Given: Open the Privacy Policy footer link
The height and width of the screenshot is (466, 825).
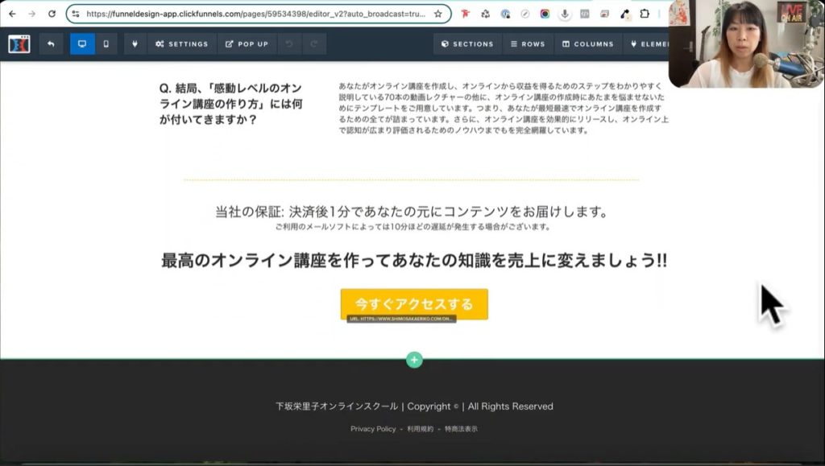Looking at the screenshot, I should pyautogui.click(x=373, y=429).
